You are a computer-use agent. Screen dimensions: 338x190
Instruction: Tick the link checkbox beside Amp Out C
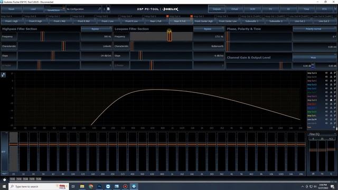click(x=71, y=16)
